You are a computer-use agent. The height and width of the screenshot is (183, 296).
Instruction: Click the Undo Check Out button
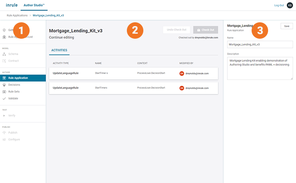coord(176,30)
